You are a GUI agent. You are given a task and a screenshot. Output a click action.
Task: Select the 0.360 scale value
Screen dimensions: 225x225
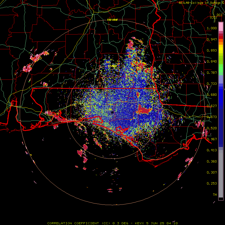212,161
